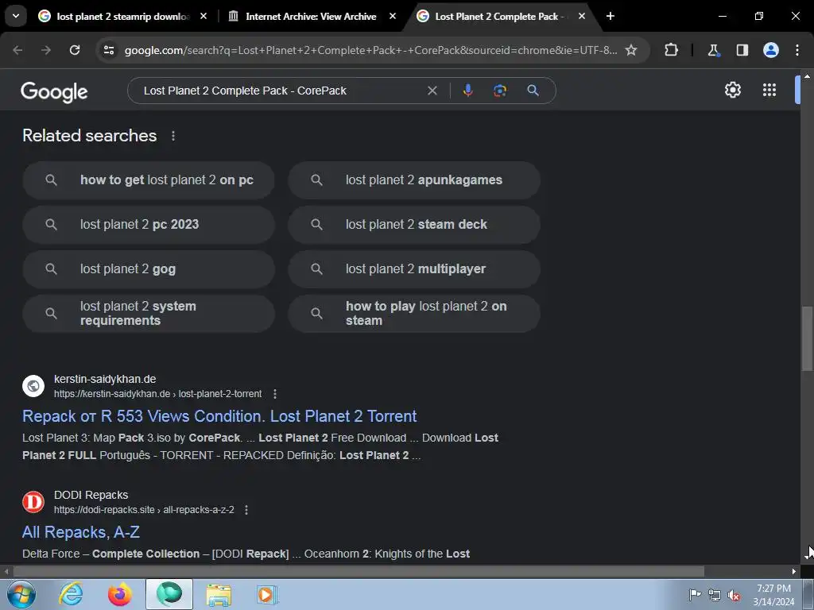Start voice search with microphone
Screen dimensions: 814x610
point(467,91)
